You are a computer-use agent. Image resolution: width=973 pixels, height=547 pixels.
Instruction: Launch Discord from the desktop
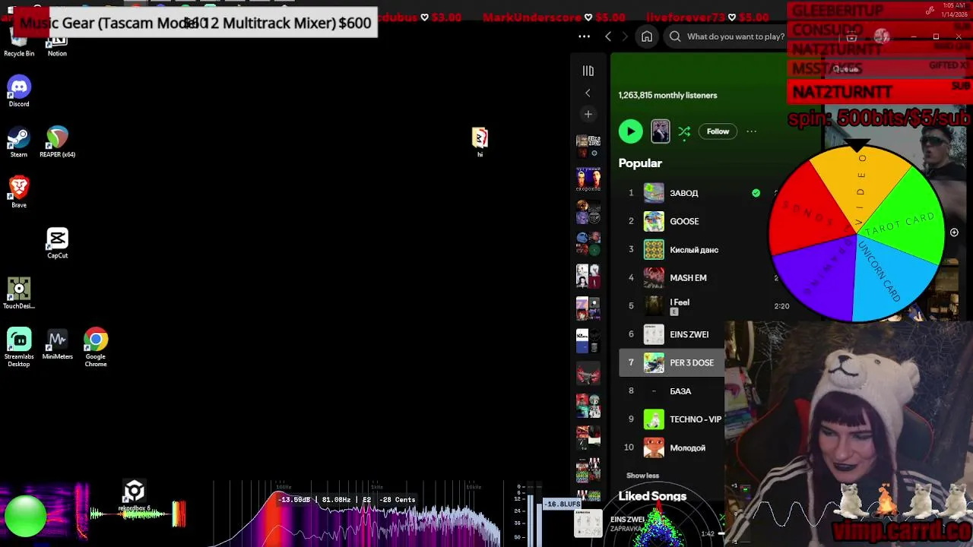(19, 91)
